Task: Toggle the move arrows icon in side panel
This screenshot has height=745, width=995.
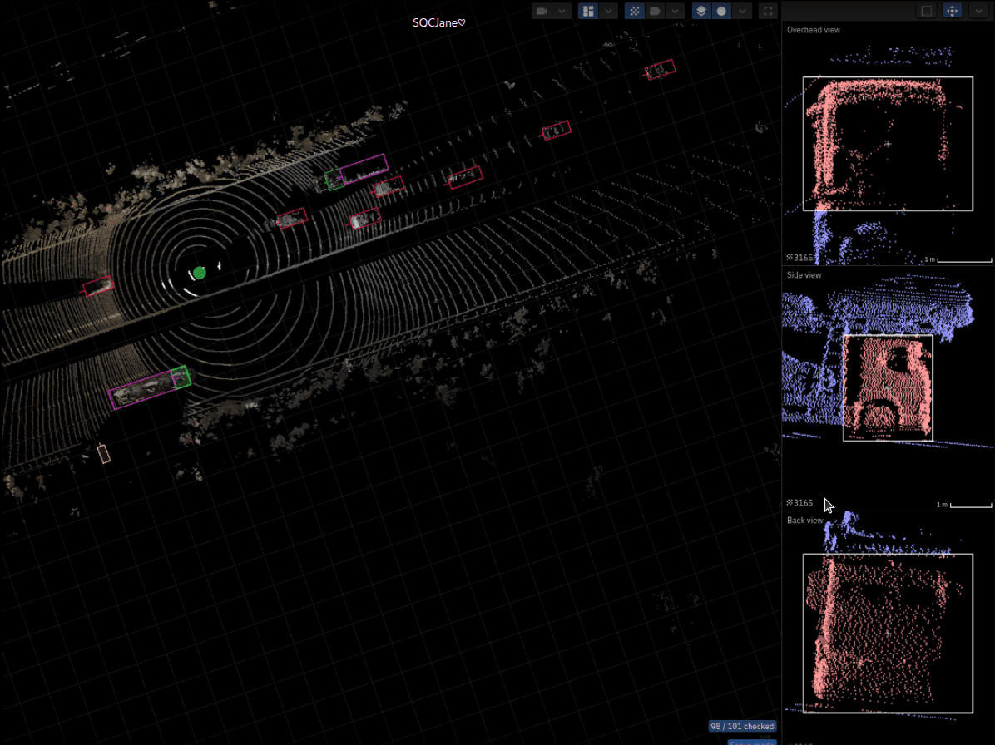Action: click(953, 11)
